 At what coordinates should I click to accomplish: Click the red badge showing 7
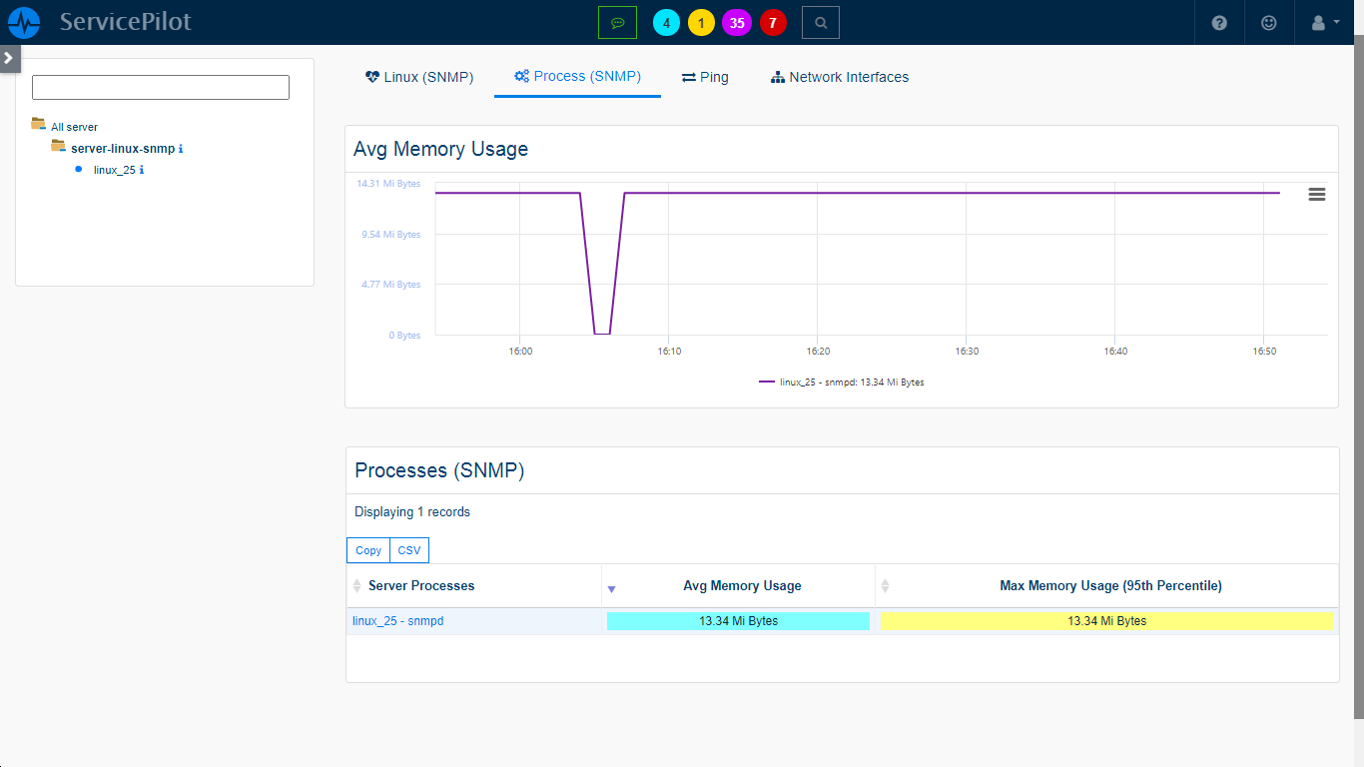coord(773,23)
